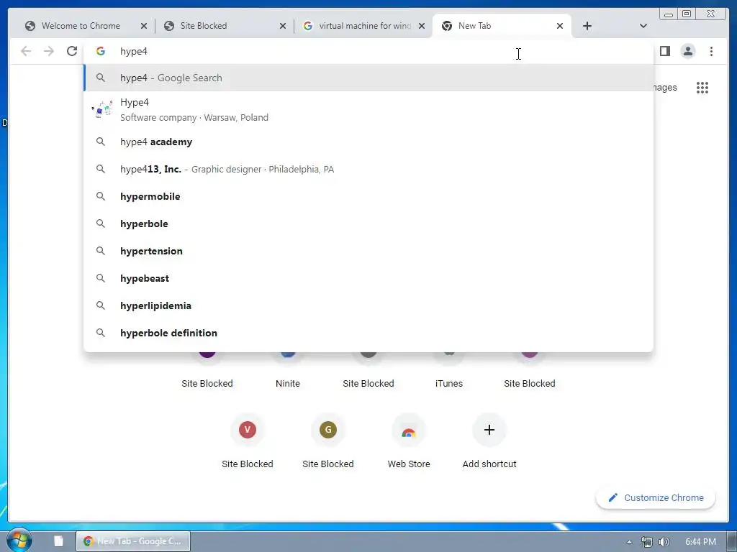The height and width of the screenshot is (552, 737).
Task: Select 'hype4 - Google Search' suggestion
Action: coord(368,78)
